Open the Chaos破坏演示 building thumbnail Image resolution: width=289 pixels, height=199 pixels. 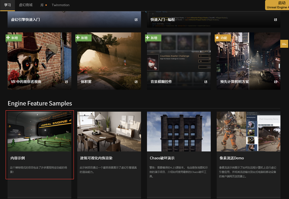point(179,132)
